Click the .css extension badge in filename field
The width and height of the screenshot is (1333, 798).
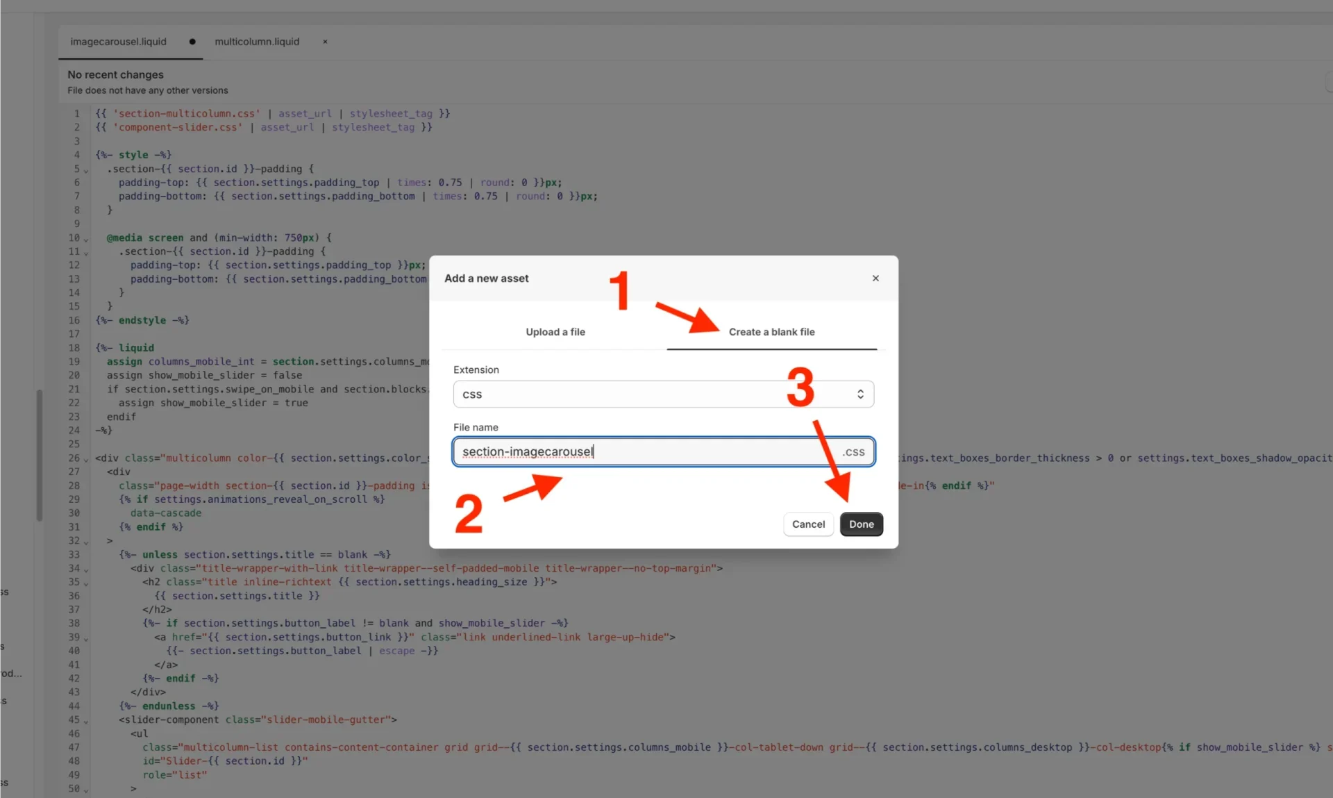(x=853, y=451)
